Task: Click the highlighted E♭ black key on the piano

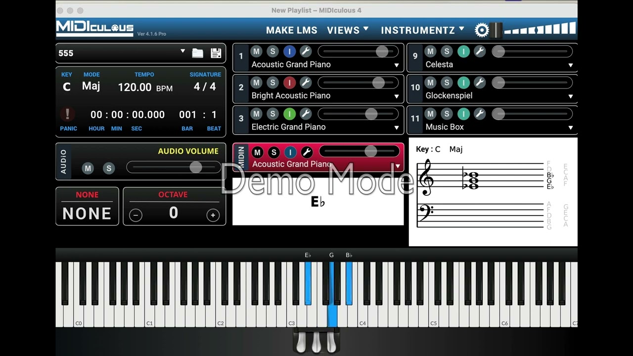Action: (x=308, y=283)
